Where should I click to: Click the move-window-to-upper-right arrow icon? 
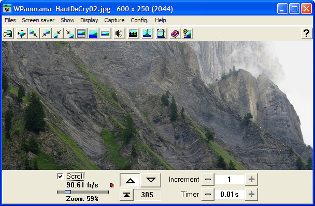click(46, 34)
